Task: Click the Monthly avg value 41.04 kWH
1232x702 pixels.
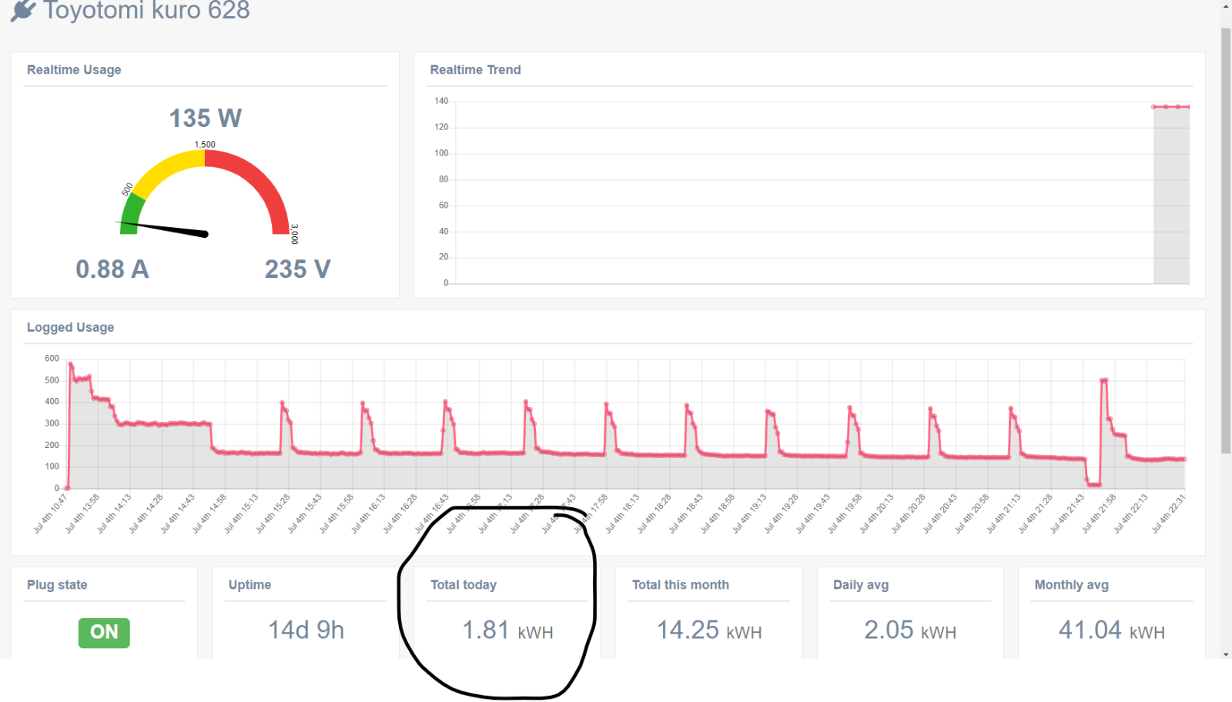Action: pyautogui.click(x=1112, y=630)
